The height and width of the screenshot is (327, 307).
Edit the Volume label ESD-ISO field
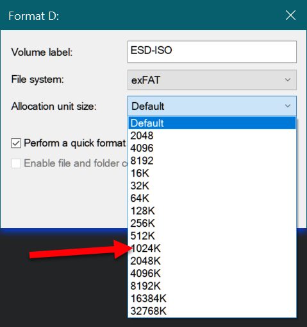click(x=212, y=51)
